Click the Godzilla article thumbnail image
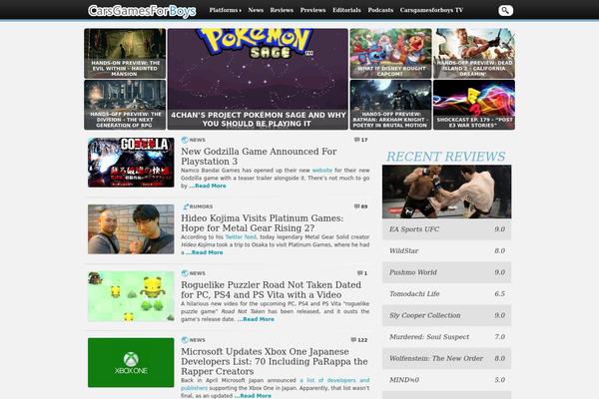This screenshot has width=599, height=399. 131,163
